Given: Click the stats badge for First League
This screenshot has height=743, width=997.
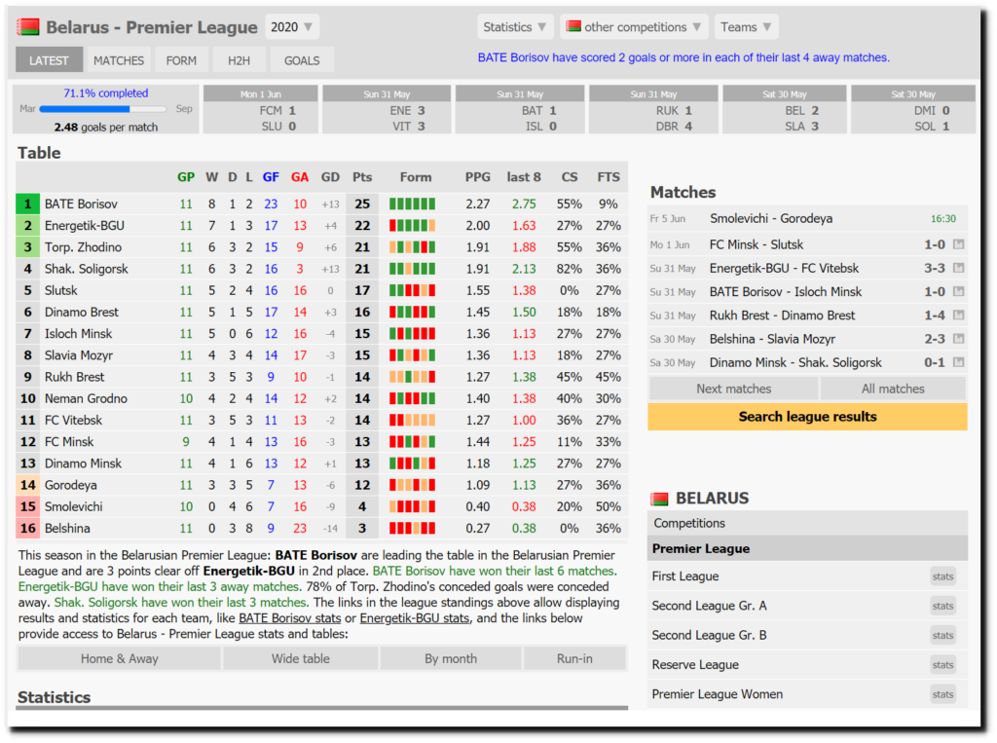Looking at the screenshot, I should (942, 576).
